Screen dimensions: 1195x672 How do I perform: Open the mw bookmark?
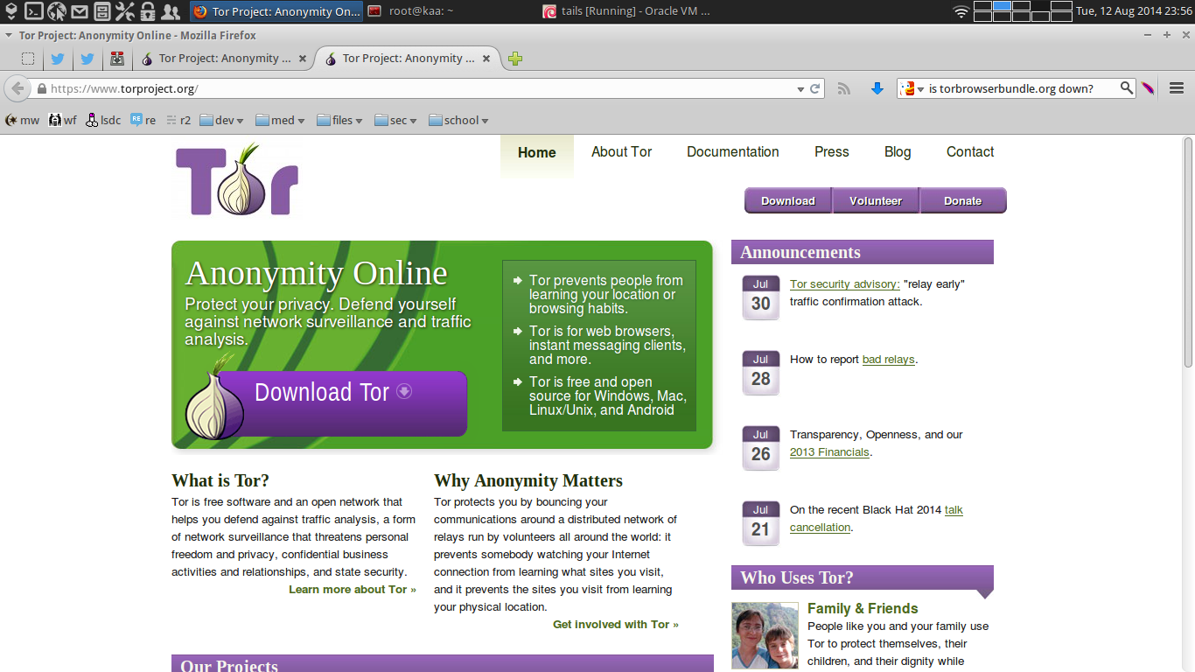(22, 121)
